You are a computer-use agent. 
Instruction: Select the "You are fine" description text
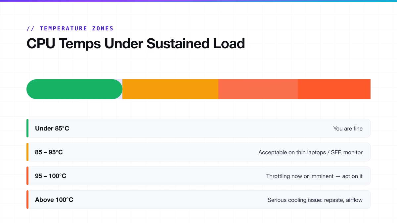coord(348,129)
